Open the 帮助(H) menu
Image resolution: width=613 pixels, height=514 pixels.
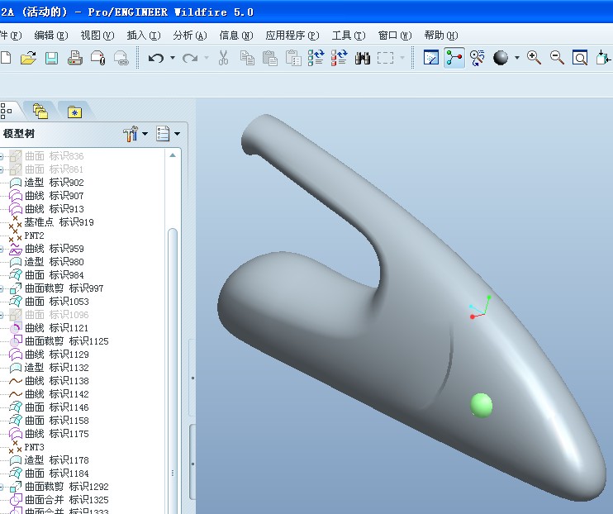click(441, 36)
